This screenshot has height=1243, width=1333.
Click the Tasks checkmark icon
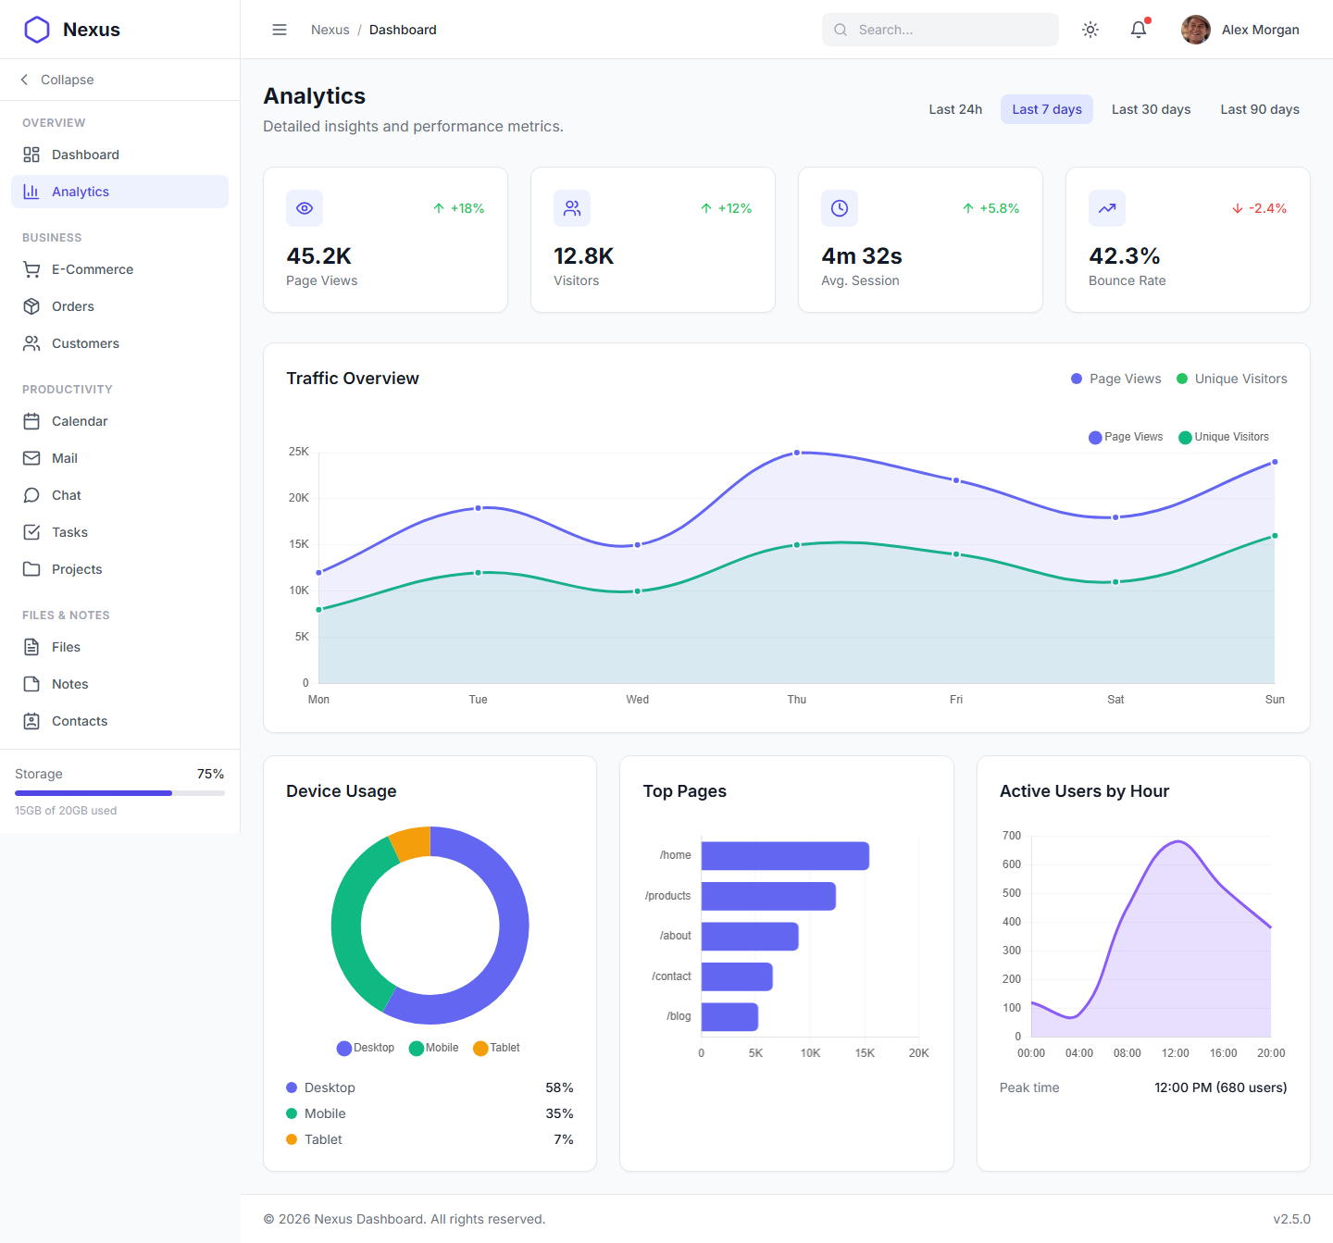31,532
